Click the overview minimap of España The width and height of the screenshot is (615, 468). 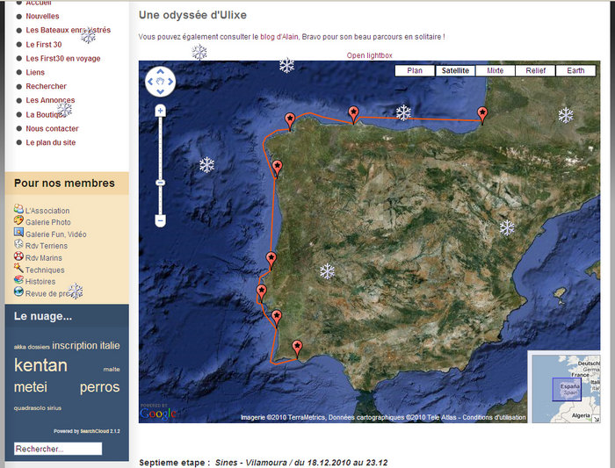click(x=565, y=387)
